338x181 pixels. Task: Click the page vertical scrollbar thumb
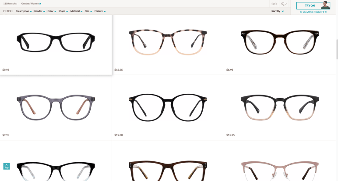click(x=337, y=49)
